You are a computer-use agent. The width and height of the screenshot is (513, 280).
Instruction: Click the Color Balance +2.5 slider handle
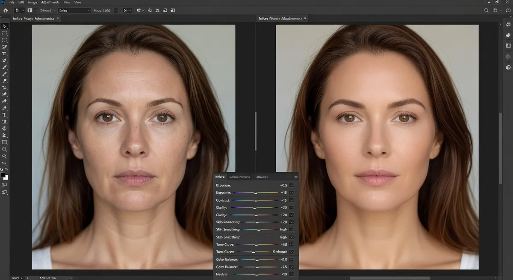[257, 267]
